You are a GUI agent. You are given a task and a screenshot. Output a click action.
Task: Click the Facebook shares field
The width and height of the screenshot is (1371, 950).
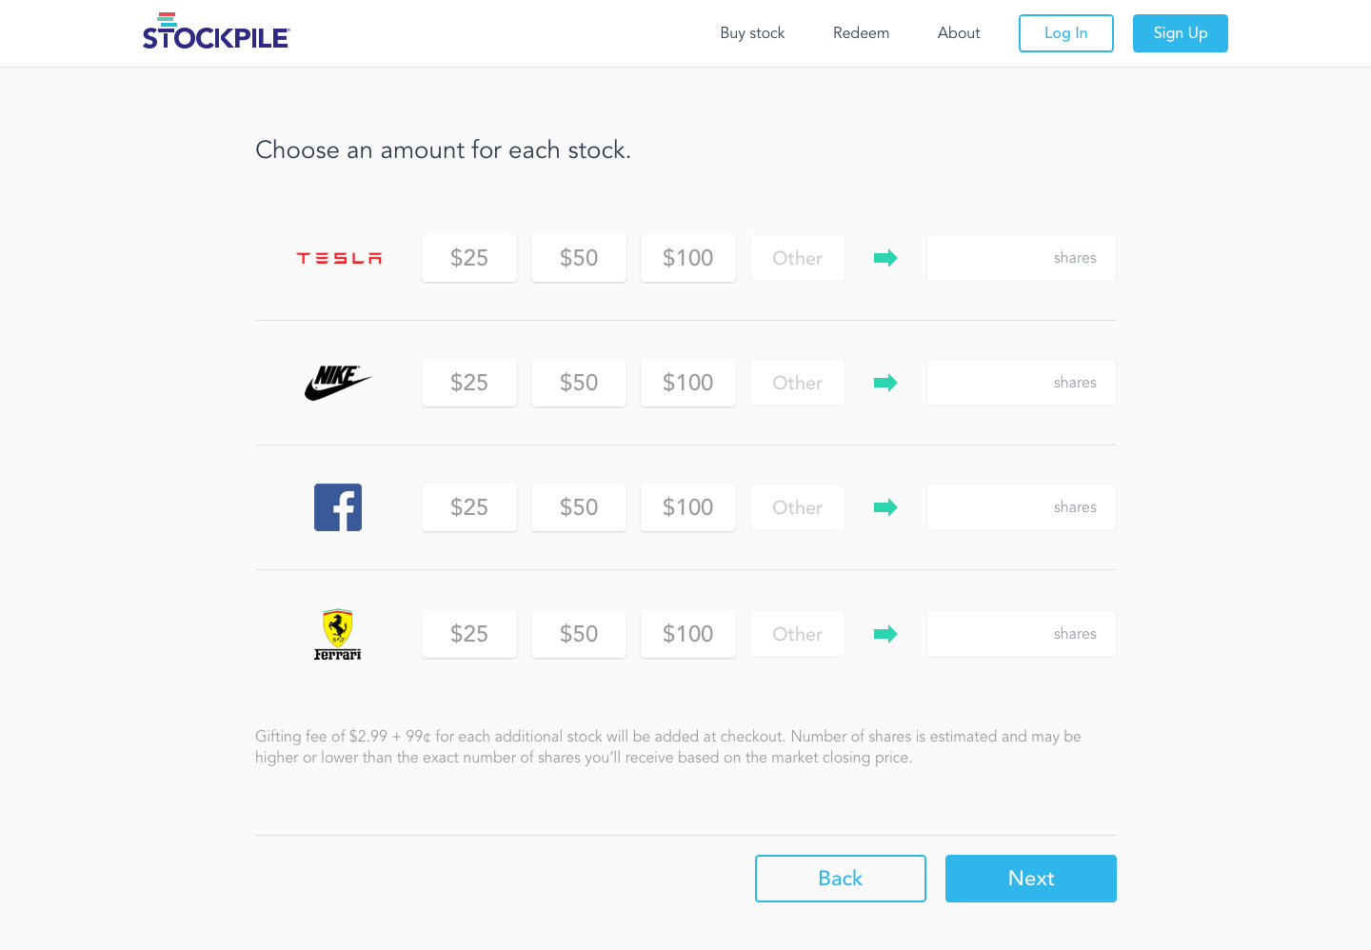[1021, 507]
